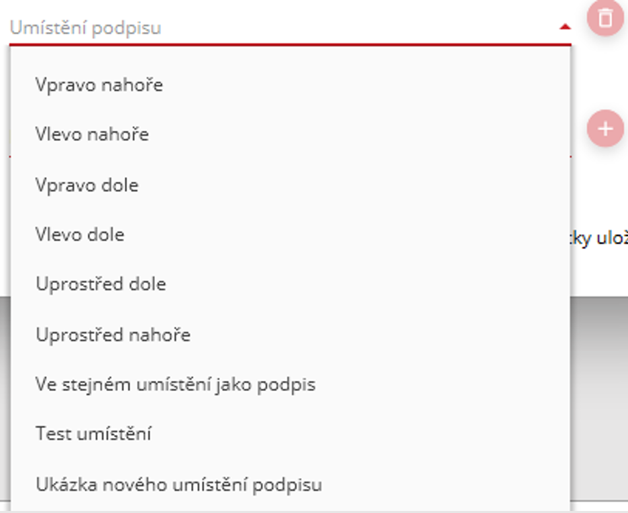
Task: Select the Vpravo nahoře option
Action: click(x=99, y=85)
